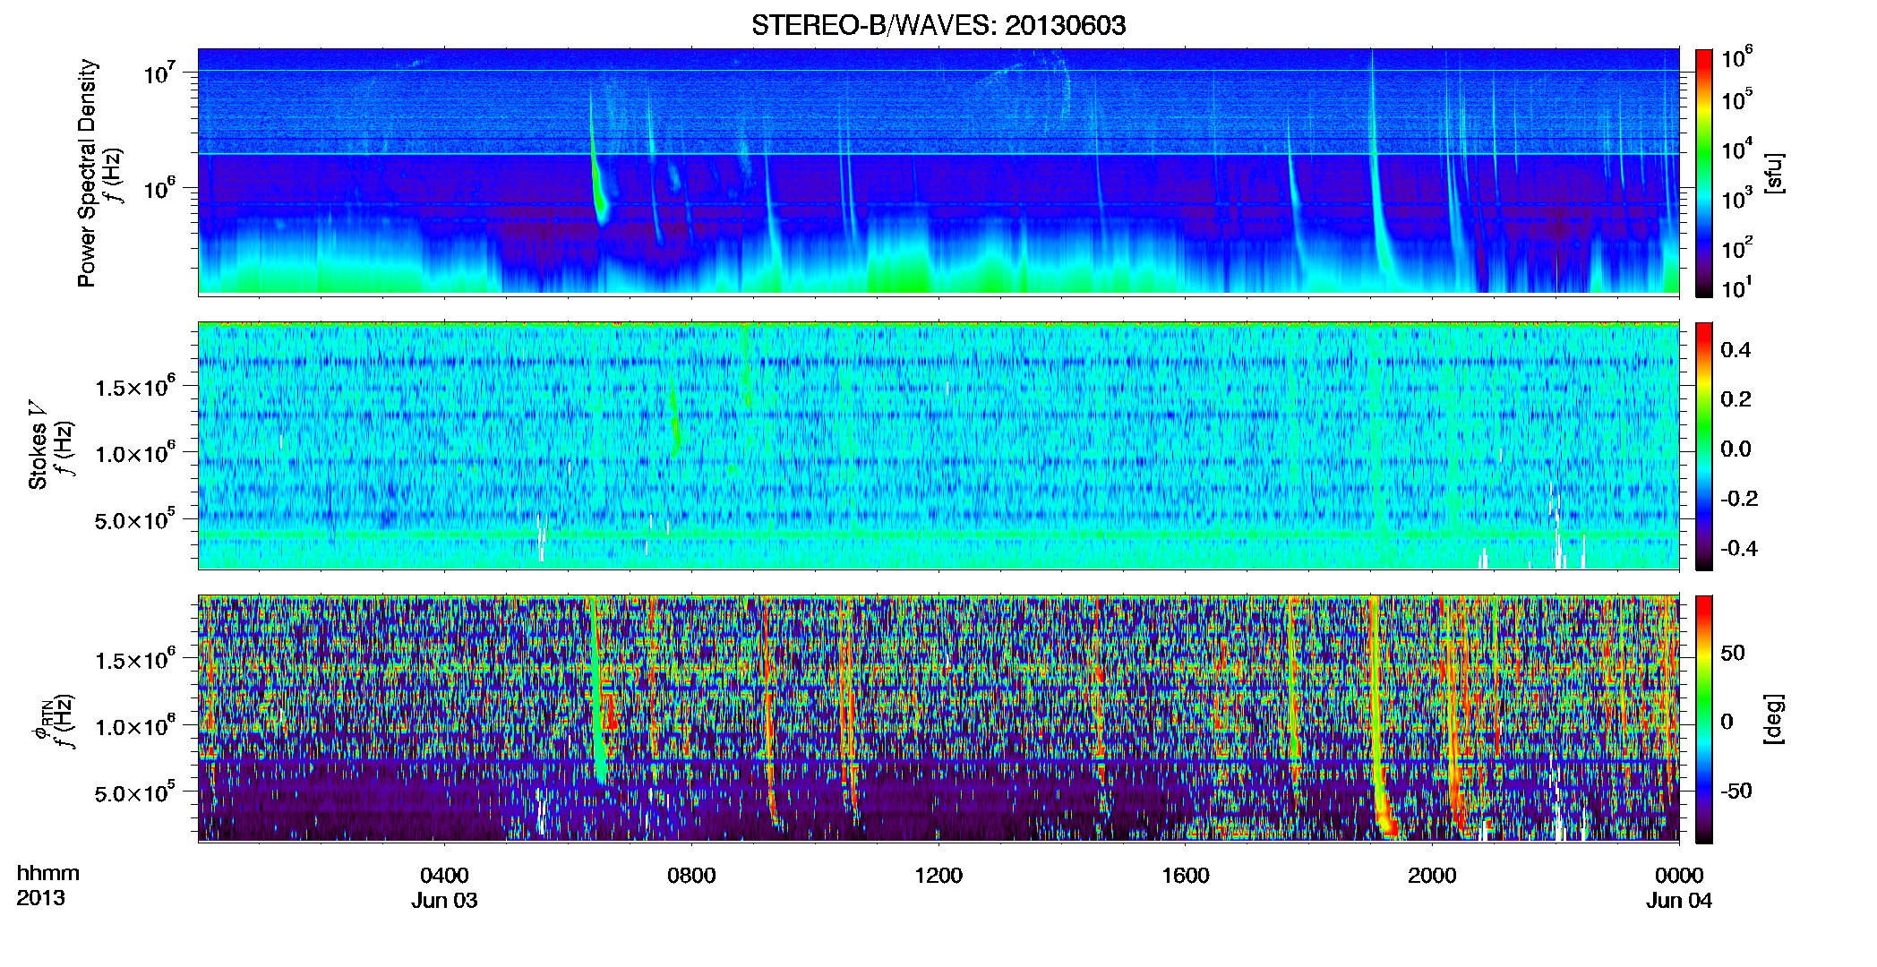Viewport: 1877px width, 967px height.
Task: Click the 1.0×10^6 frequency tick of phi RTN panel
Action: coord(135,726)
